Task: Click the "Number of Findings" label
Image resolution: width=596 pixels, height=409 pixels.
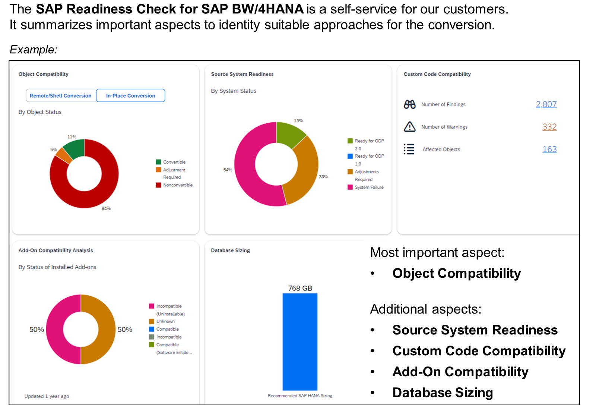Action: tap(443, 104)
